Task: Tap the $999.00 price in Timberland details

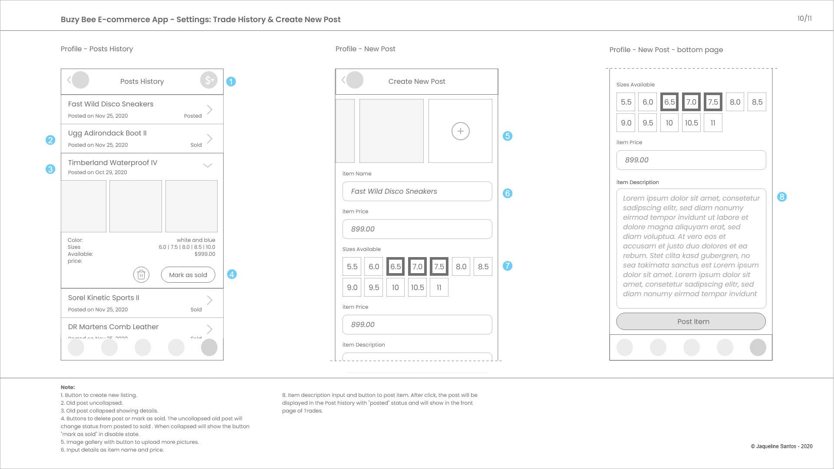Action: [205, 254]
